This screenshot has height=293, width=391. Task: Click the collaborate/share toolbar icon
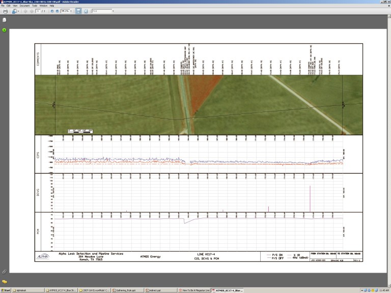(15, 11)
